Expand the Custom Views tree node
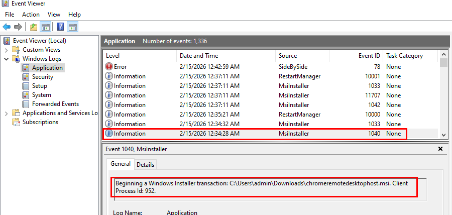452x215 pixels. click(x=7, y=50)
